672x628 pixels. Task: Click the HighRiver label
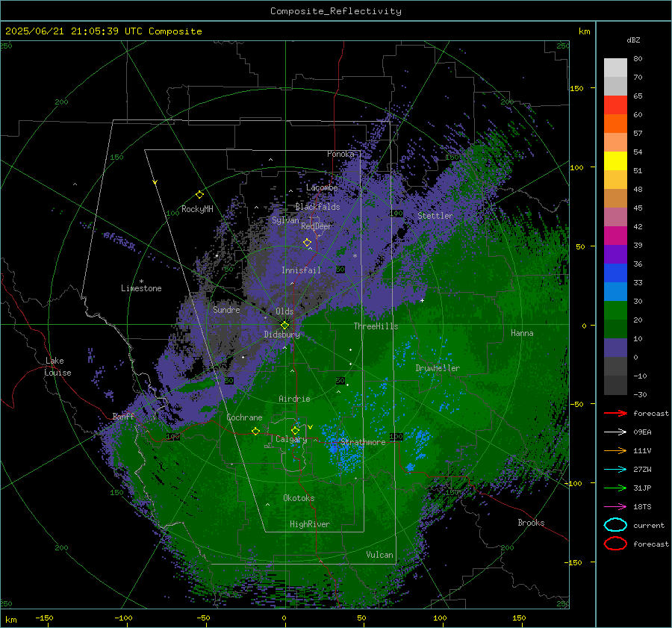point(310,524)
